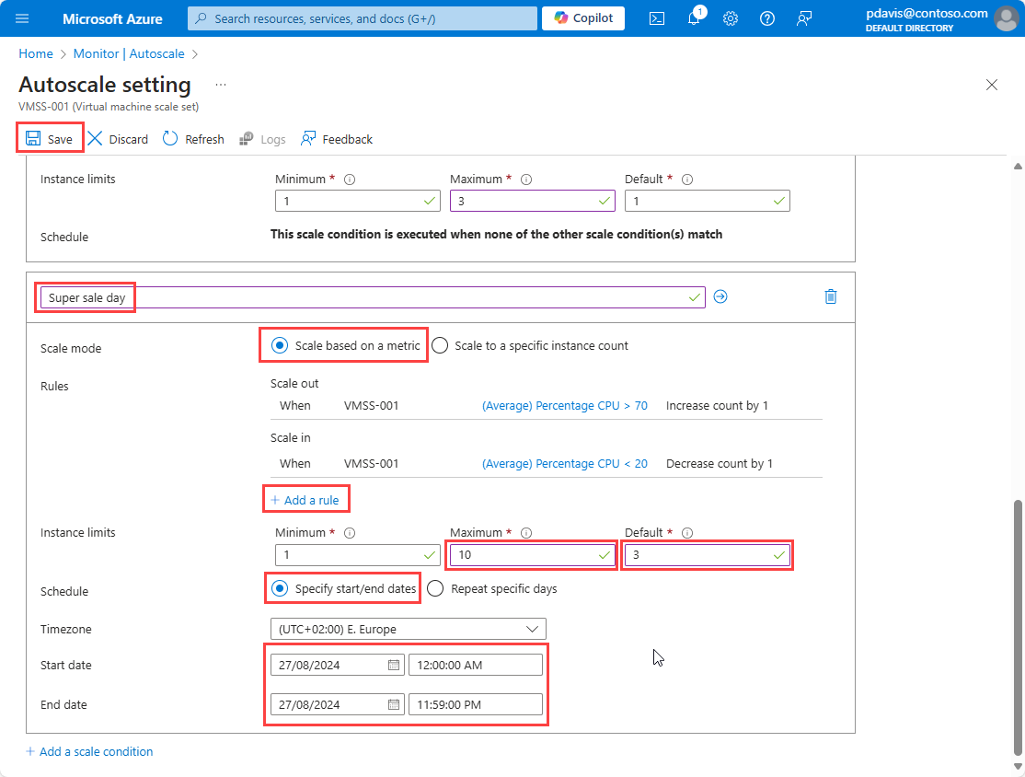The width and height of the screenshot is (1025, 777).
Task: Select Scale to a specific instance count
Action: (530, 345)
